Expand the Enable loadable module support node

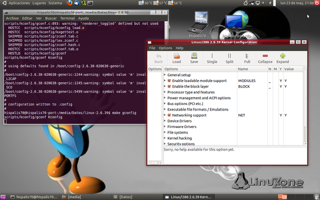tap(165, 80)
